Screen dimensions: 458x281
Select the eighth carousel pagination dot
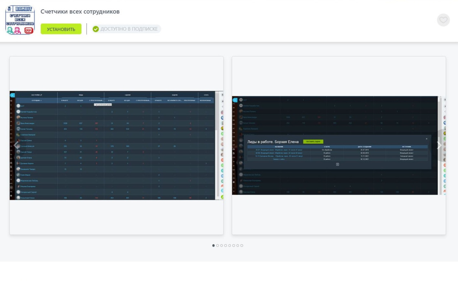(242, 246)
